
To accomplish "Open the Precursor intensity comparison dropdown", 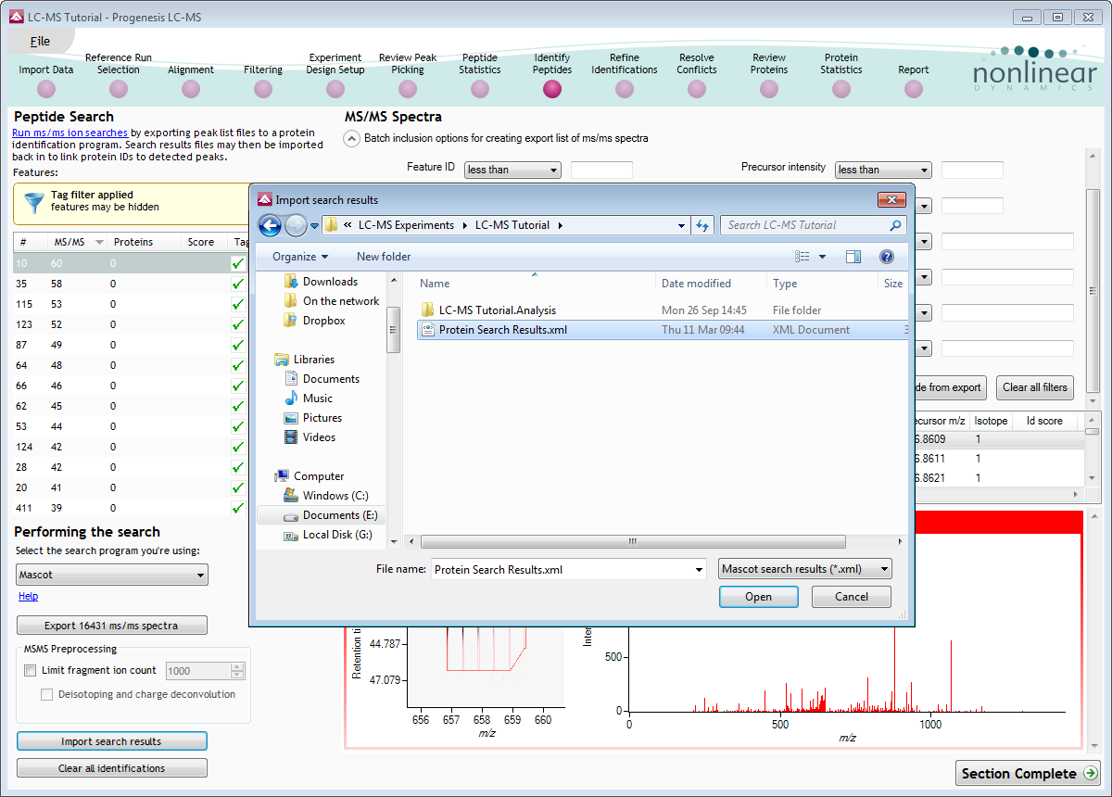I will (883, 170).
